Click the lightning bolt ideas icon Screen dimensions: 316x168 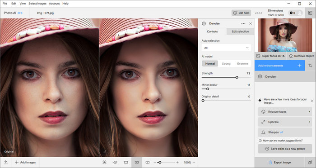(x=260, y=100)
